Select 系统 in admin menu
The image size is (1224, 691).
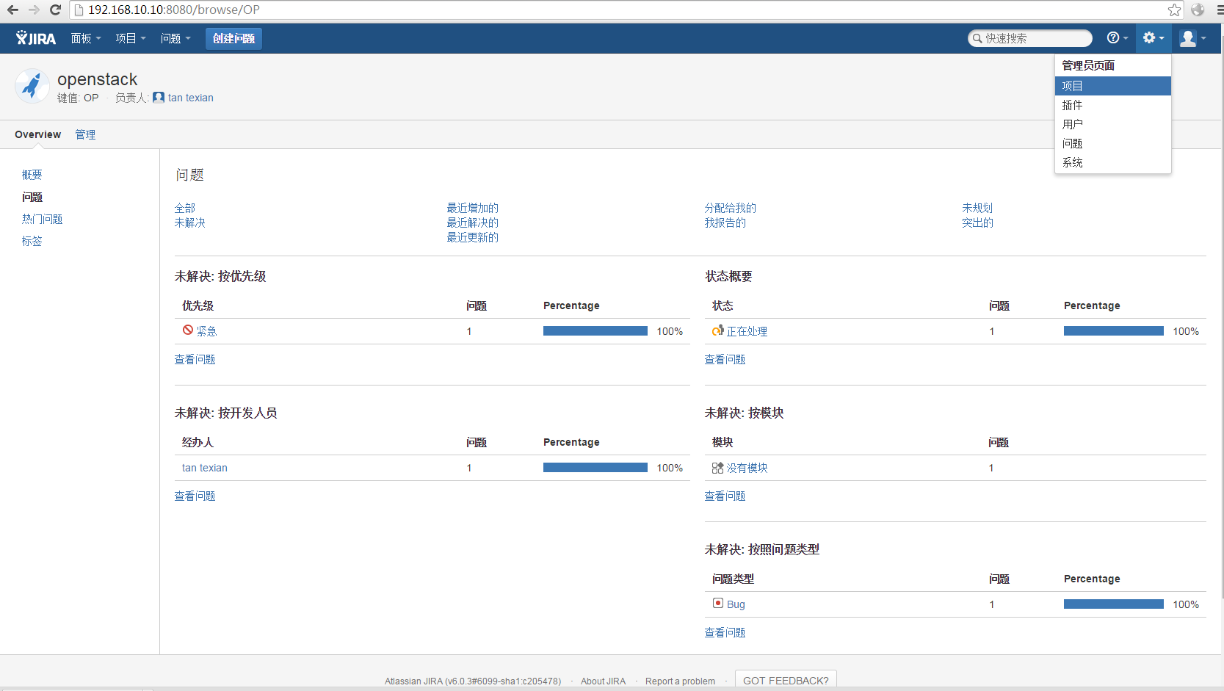point(1113,162)
